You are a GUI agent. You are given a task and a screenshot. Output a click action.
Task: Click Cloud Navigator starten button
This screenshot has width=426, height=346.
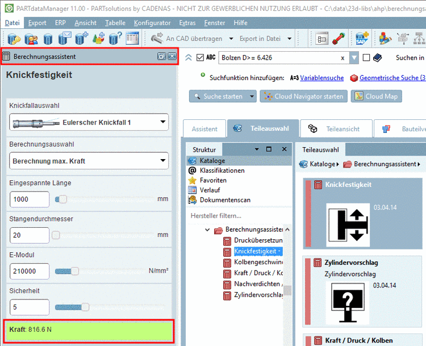pyautogui.click(x=303, y=96)
